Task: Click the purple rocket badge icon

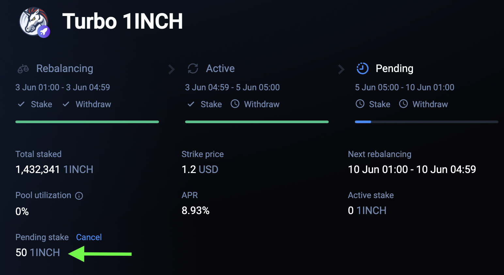Action: pyautogui.click(x=44, y=32)
